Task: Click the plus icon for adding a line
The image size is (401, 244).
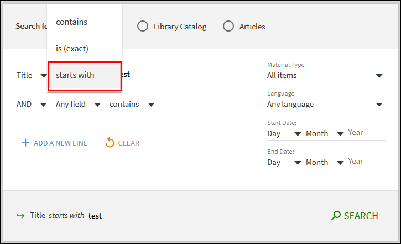Action: [x=25, y=143]
